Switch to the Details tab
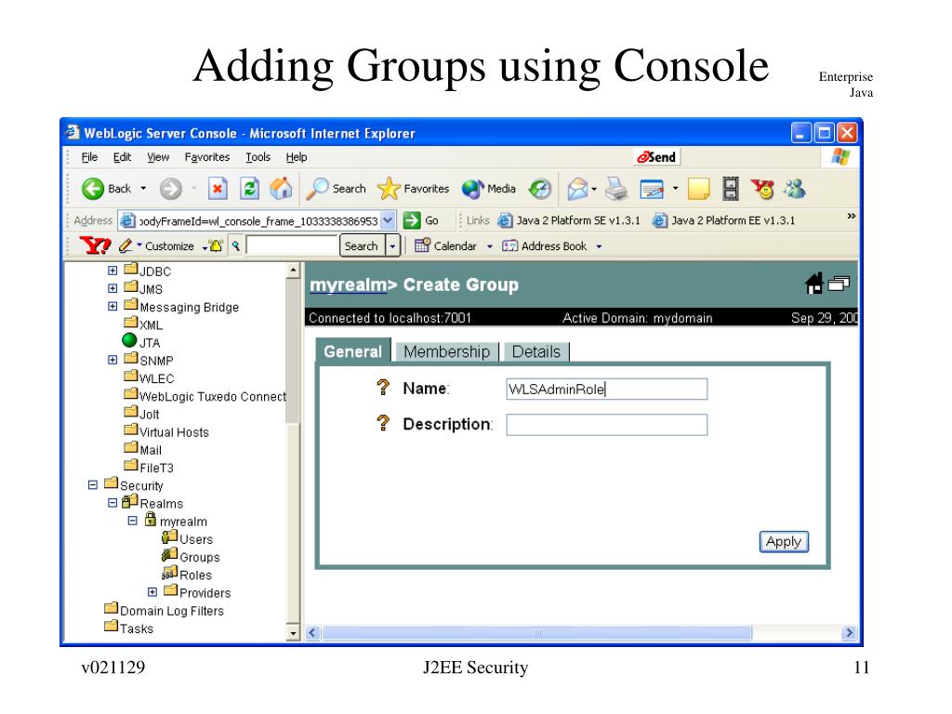 pos(536,351)
